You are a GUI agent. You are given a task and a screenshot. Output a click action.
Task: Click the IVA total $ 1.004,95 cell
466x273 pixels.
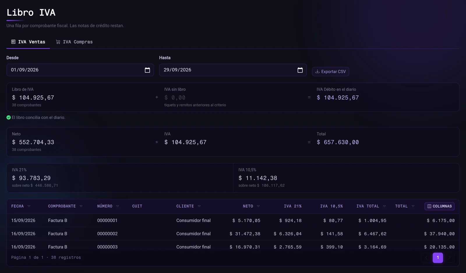[372, 220]
